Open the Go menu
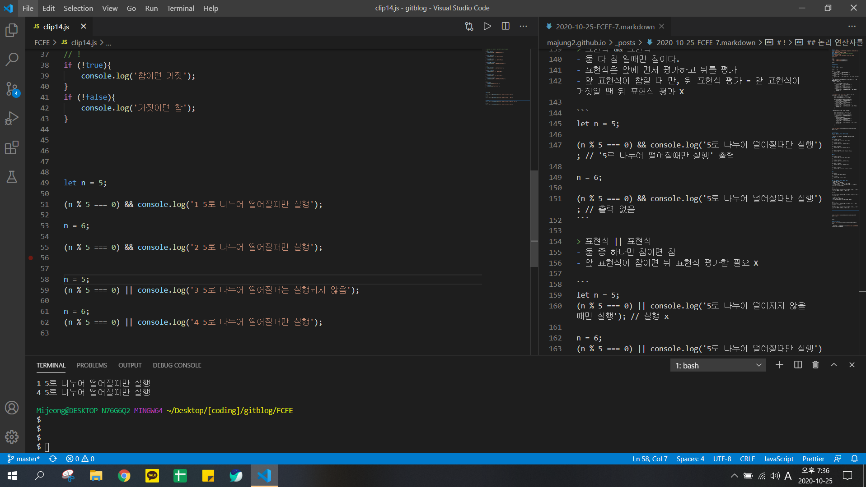This screenshot has width=866, height=487. 131,8
